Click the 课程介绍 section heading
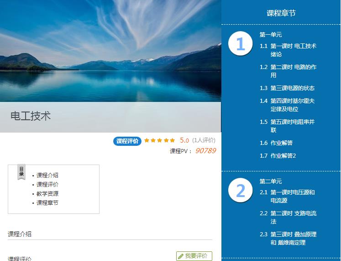Viewport: 341px width, 261px height. click(x=20, y=234)
